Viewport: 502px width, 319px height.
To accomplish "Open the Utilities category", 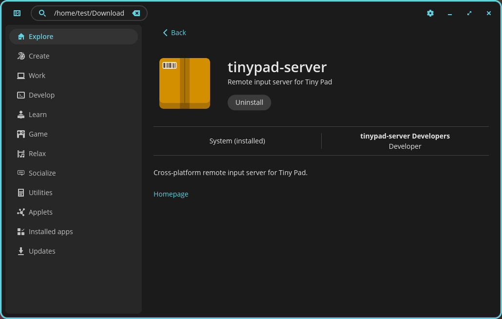I will (74, 193).
